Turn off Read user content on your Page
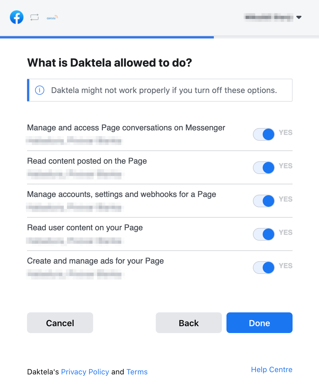The height and width of the screenshot is (383, 319). point(264,234)
